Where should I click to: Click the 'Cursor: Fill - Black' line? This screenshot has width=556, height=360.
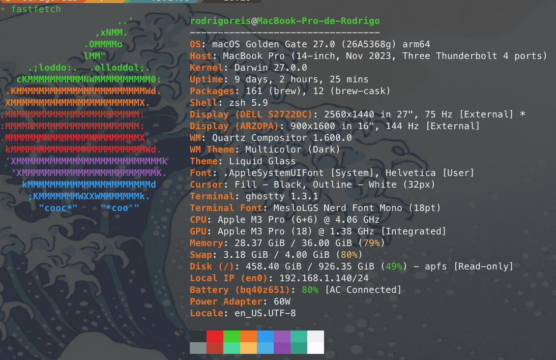[312, 185]
